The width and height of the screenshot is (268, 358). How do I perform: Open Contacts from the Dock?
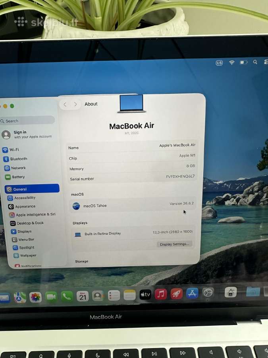pos(98,296)
